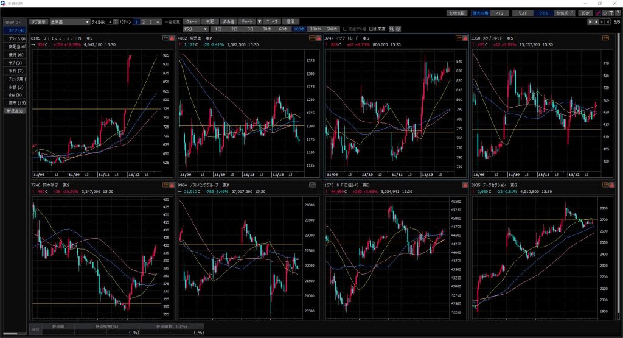Click the 設定 settings button
Image resolution: width=623 pixels, height=338 pixels.
[585, 13]
